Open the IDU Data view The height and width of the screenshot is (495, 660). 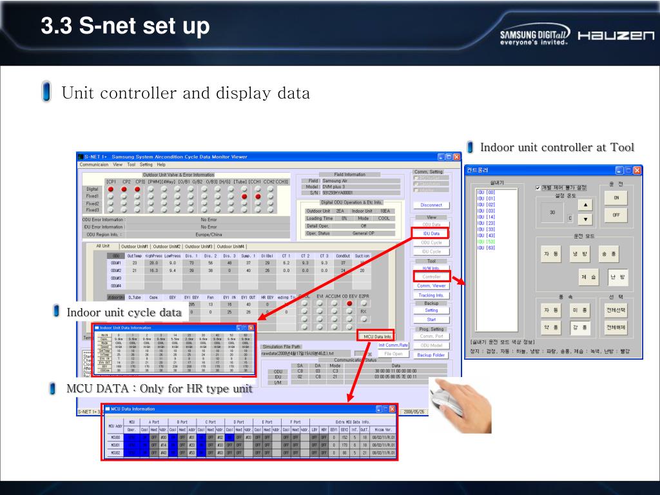pyautogui.click(x=431, y=233)
